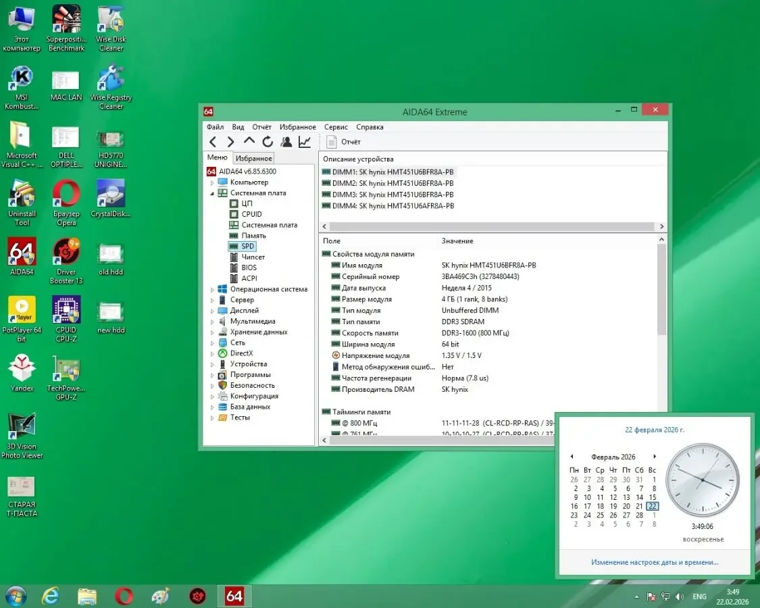Select BIOS in the tree

249,268
